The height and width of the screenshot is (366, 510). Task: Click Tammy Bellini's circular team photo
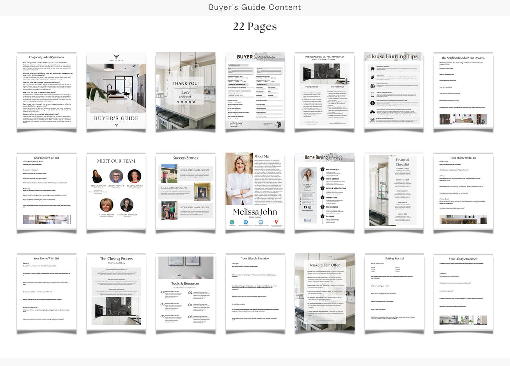coord(107,205)
